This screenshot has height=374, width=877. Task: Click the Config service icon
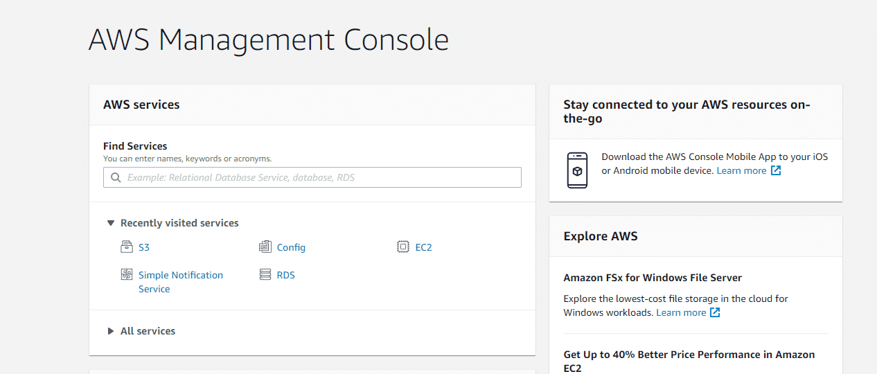point(265,247)
